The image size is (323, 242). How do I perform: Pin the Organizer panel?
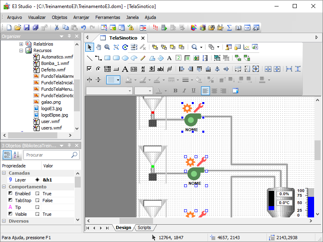tap(69, 36)
